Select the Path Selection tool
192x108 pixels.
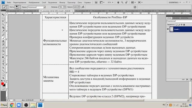point(3,67)
